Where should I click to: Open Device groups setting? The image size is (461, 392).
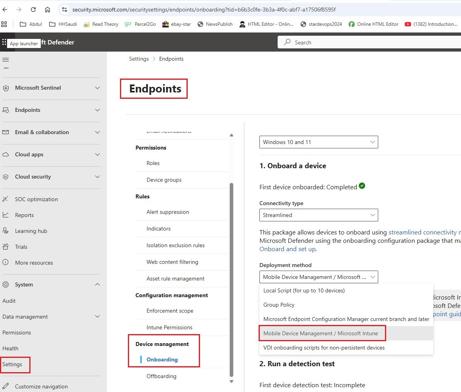[164, 180]
